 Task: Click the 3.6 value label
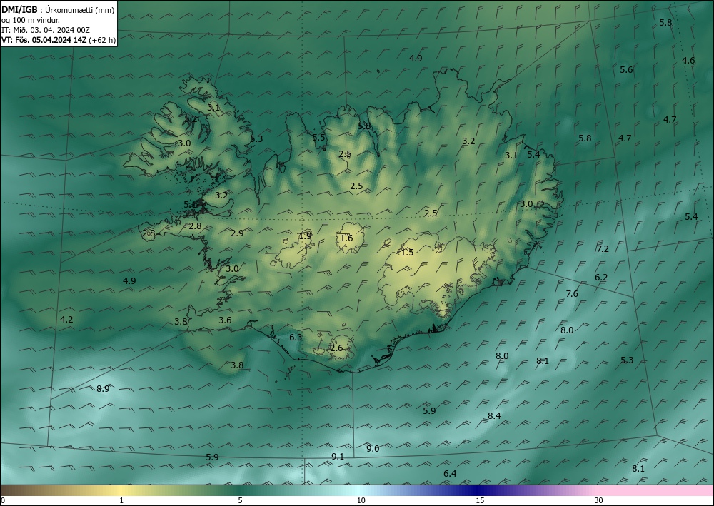pos(225,320)
